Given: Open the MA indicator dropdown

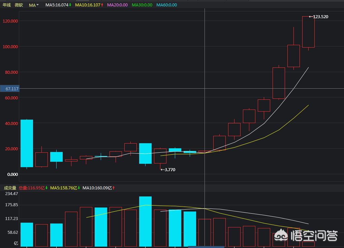Looking at the screenshot, I should (x=34, y=5).
